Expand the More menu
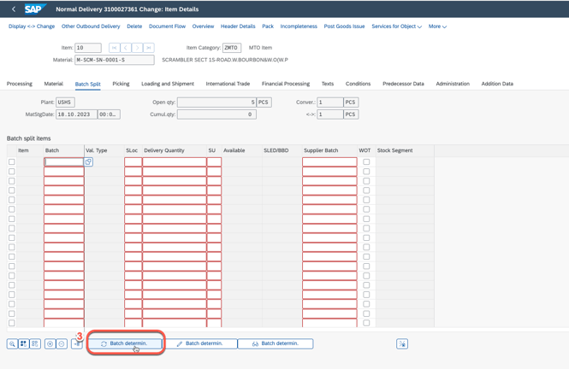The height and width of the screenshot is (369, 569). pyautogui.click(x=437, y=26)
